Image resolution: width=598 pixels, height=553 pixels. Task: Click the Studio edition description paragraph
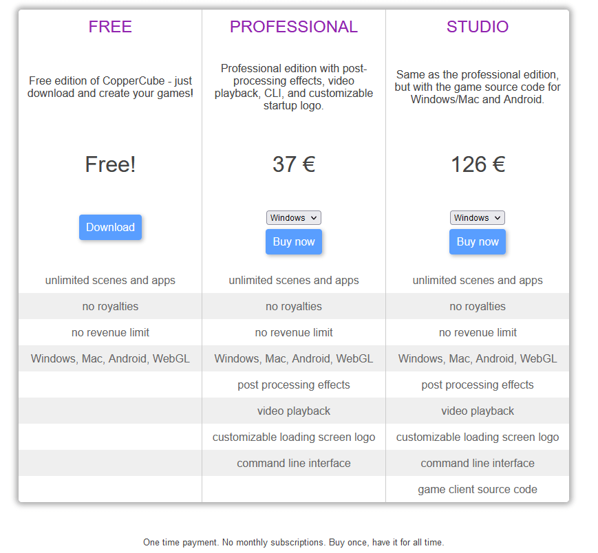click(x=478, y=87)
